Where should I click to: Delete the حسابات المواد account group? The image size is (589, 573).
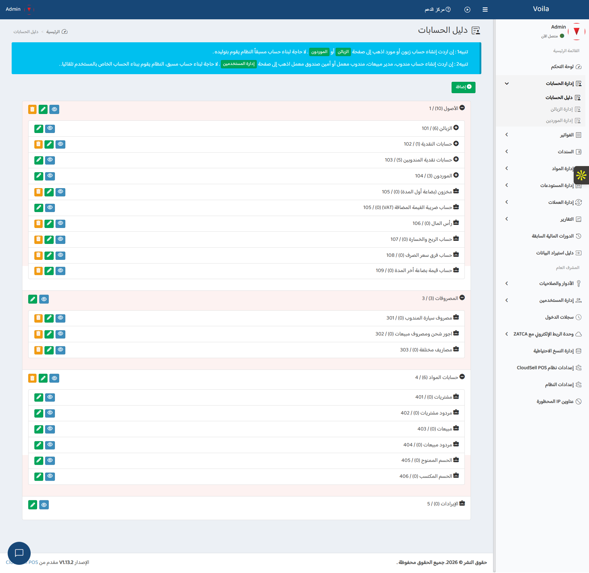click(x=32, y=378)
